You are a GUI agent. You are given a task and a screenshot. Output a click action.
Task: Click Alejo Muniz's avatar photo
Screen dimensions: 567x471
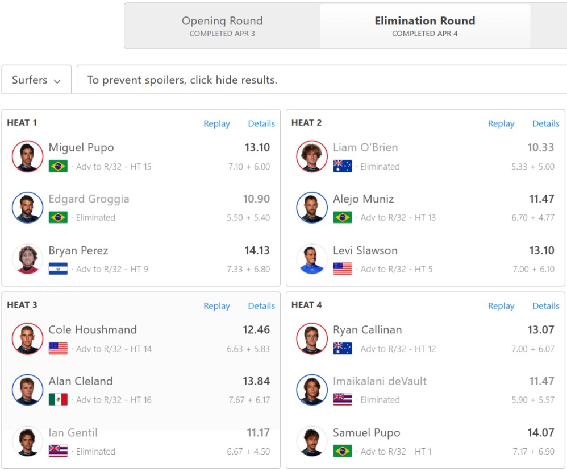(312, 208)
